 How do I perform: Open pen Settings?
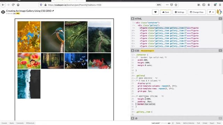179,12
